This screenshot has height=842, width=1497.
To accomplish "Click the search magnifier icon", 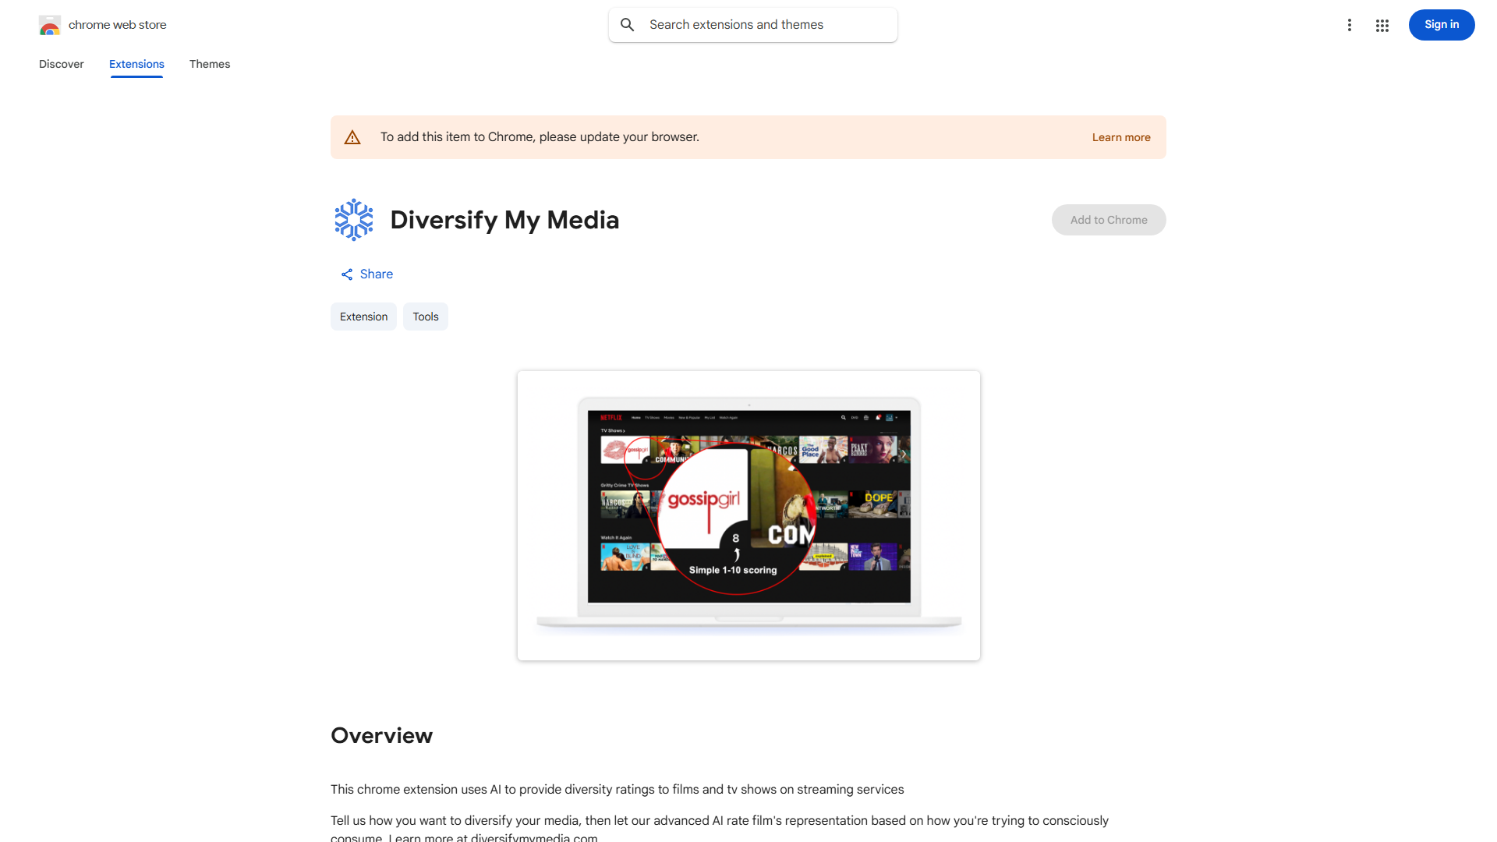I will pyautogui.click(x=628, y=24).
